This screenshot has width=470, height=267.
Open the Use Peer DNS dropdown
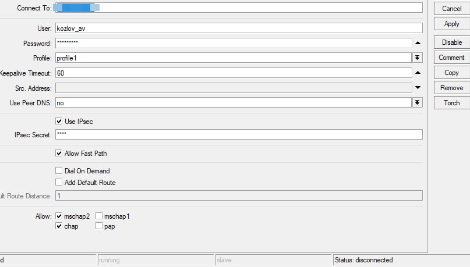417,102
